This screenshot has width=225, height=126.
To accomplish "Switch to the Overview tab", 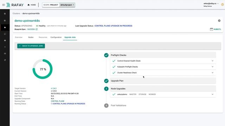I will click(x=19, y=37).
